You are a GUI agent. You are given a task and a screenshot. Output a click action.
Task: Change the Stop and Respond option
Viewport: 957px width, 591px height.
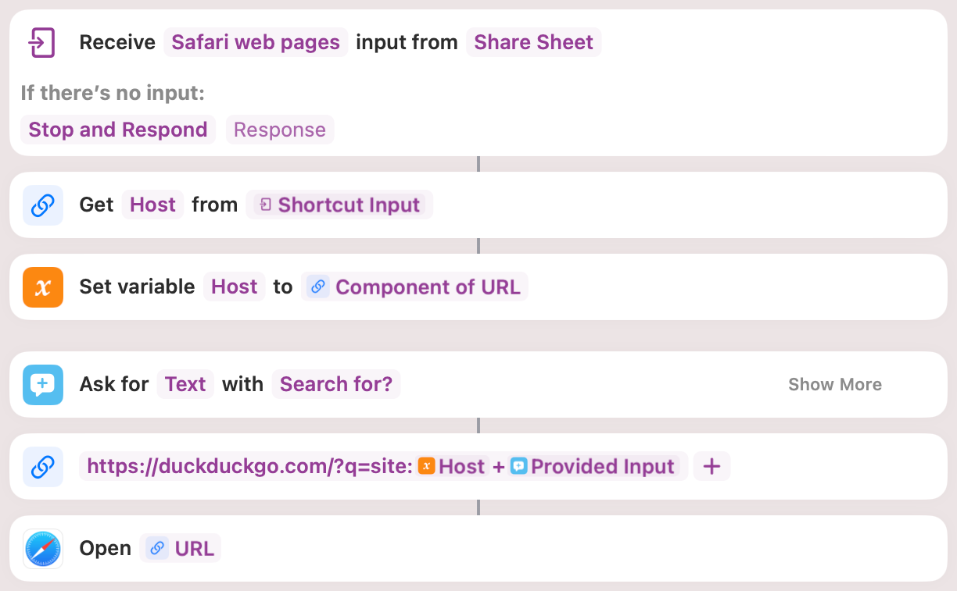click(118, 130)
